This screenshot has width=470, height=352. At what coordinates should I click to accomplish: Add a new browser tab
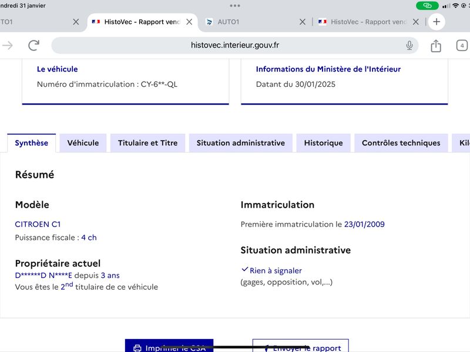[437, 22]
